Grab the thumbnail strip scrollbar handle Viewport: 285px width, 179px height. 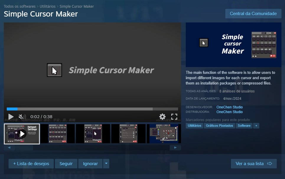pos(24,148)
